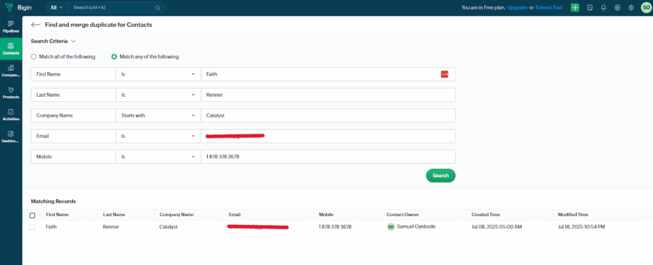Collapse the Search Criteria section
This screenshot has height=265, width=653.
coord(54,41)
